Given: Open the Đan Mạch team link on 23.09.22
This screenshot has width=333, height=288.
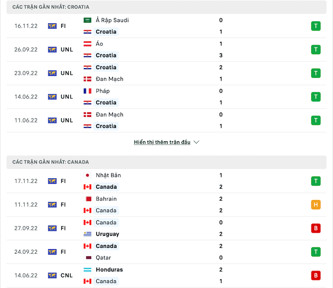Looking at the screenshot, I should (109, 79).
